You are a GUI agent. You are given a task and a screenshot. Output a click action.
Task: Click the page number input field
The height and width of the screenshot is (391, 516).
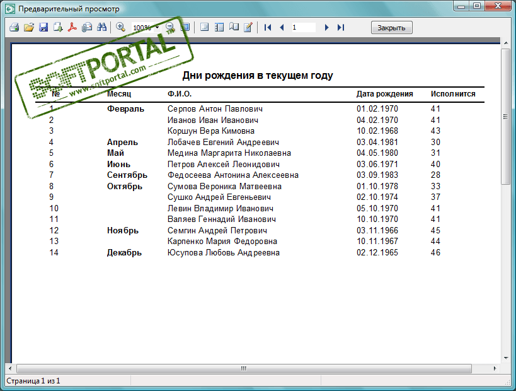(x=303, y=27)
